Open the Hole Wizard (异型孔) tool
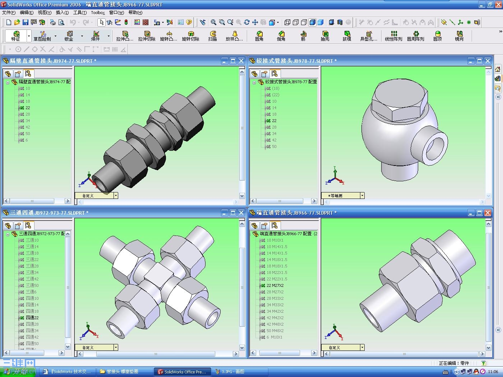The image size is (503, 377). [369, 36]
